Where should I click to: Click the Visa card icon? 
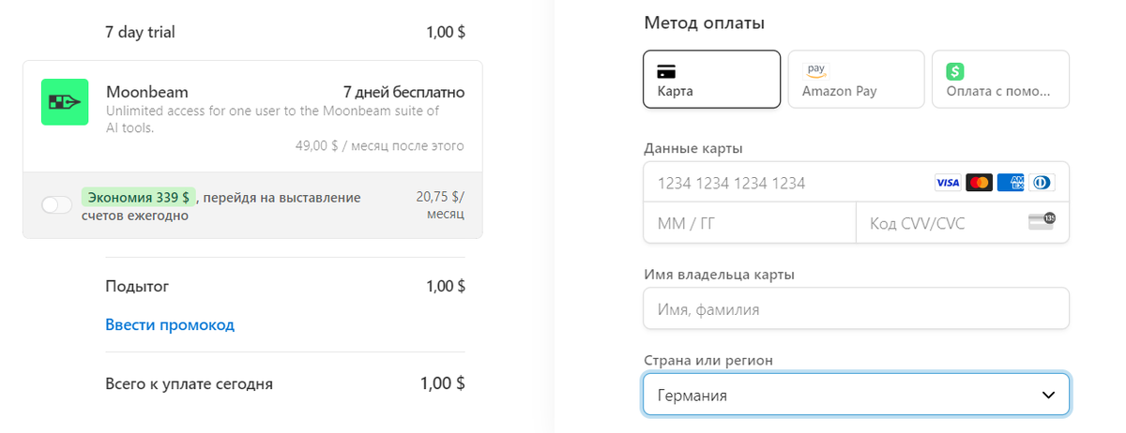(x=947, y=183)
